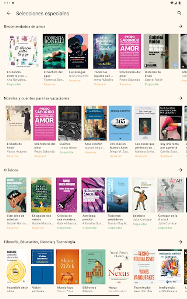Open Mundo loco by Slavoj Žižek cover
187x299 pixels.
click(x=67, y=267)
